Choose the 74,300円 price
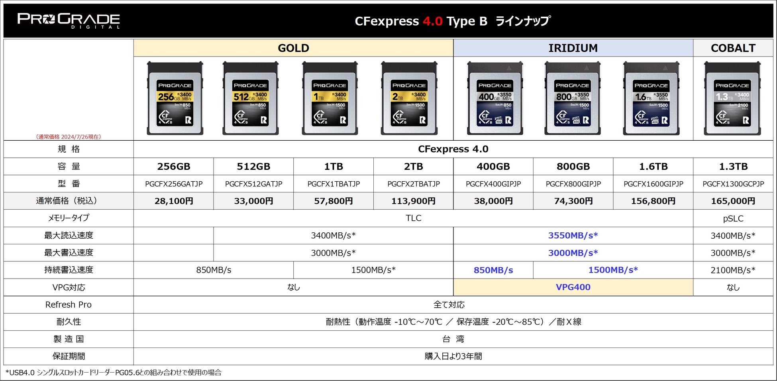 coord(573,201)
